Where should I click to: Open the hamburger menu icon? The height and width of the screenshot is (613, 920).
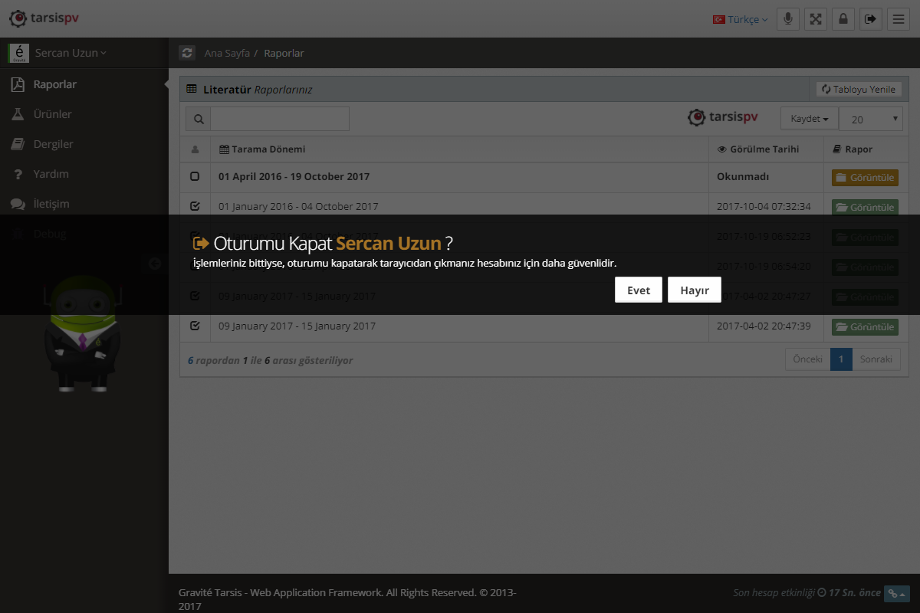tap(898, 19)
